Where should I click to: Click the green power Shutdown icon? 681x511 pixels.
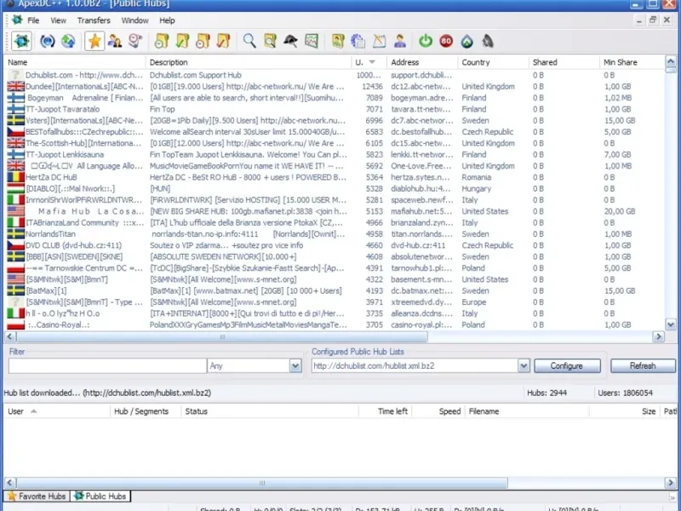[x=426, y=41]
